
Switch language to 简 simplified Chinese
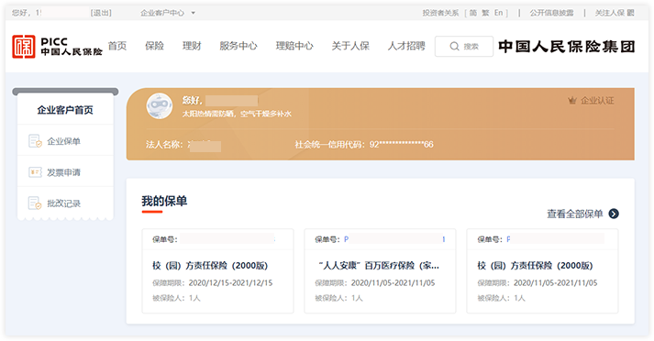[x=473, y=13]
